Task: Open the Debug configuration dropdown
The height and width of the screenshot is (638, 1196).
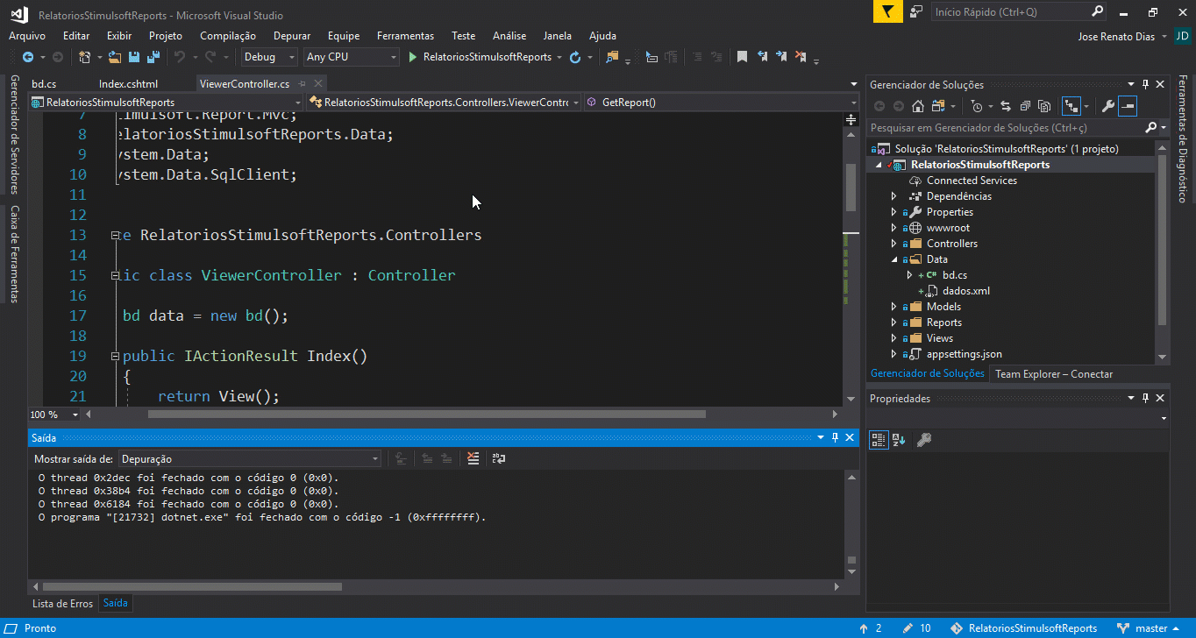Action: pos(270,57)
